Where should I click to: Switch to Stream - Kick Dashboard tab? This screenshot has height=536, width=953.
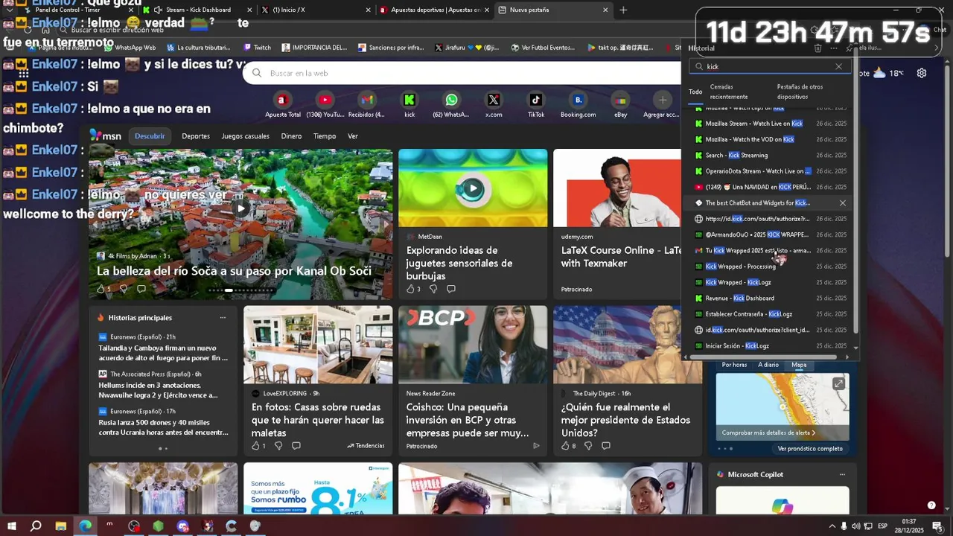pos(197,10)
